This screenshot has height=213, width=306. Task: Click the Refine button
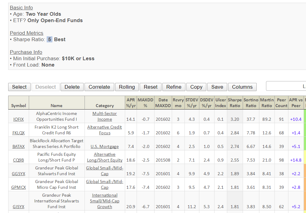(174, 87)
